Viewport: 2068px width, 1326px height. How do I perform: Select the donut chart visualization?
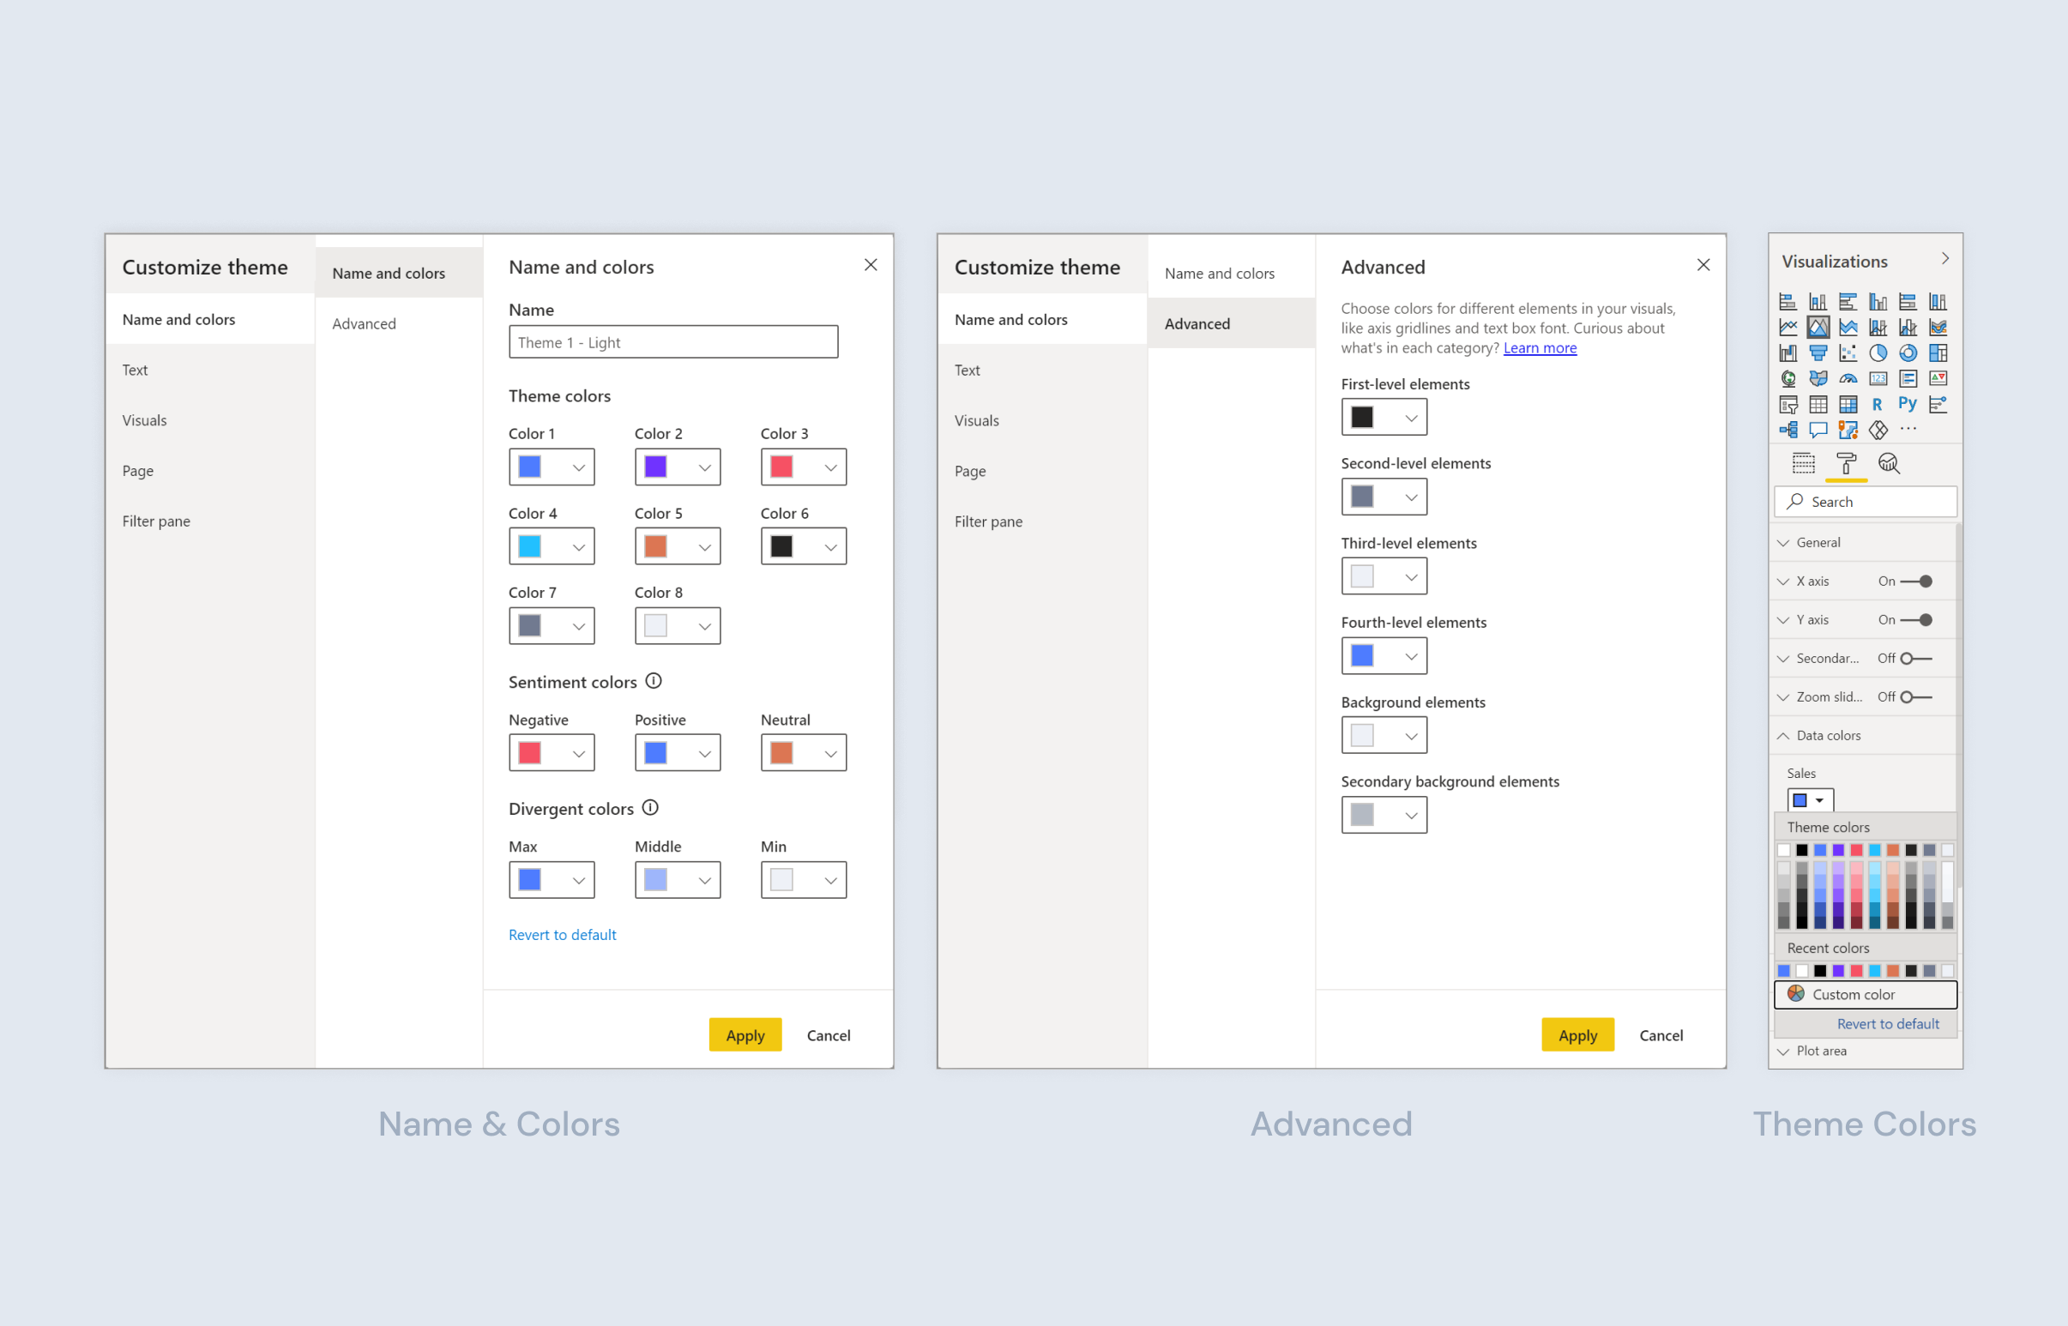[x=1908, y=354]
